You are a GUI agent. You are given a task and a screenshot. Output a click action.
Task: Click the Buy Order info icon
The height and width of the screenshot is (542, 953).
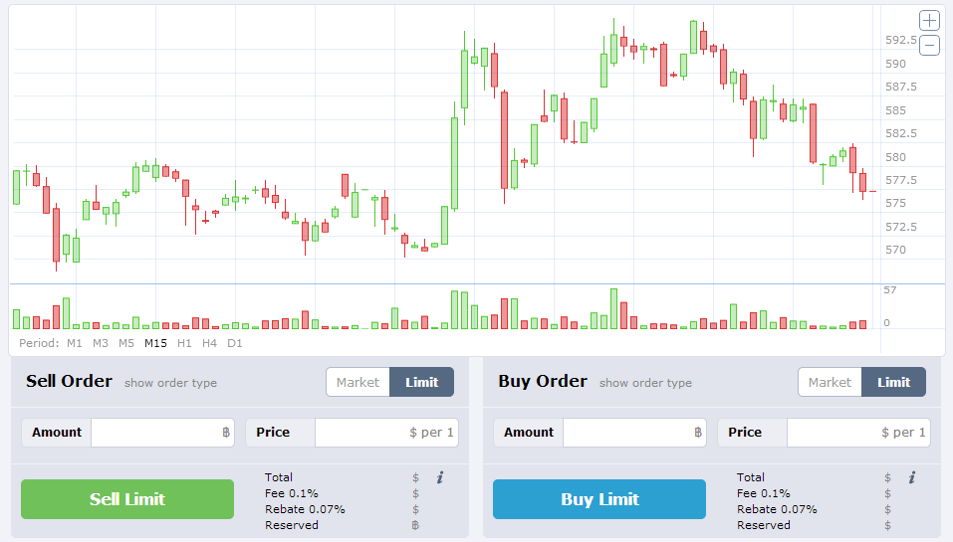tap(911, 478)
